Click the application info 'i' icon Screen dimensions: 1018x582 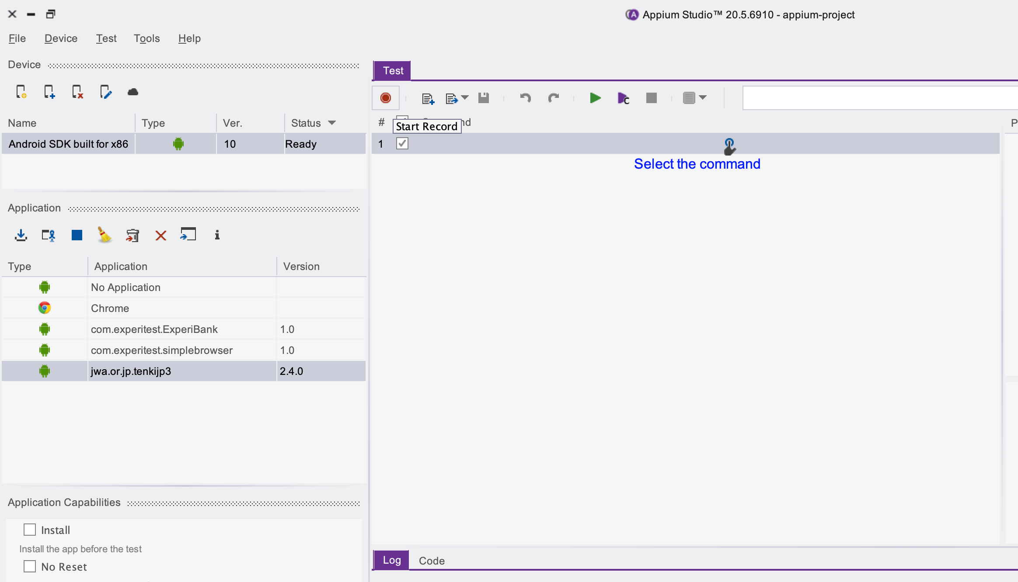click(x=217, y=235)
